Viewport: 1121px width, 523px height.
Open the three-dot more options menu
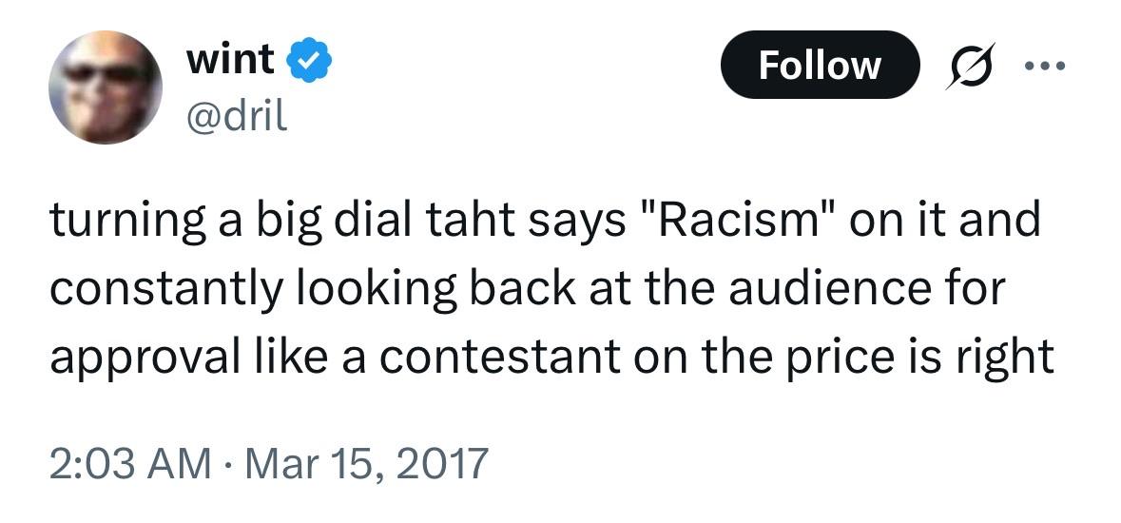1045,67
